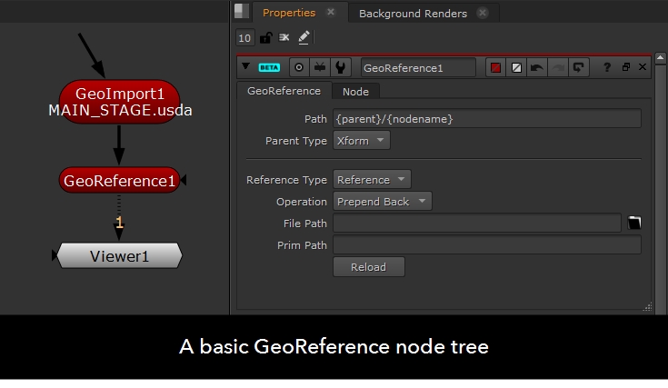Click the wrench icon in the node header
This screenshot has width=668, height=388.
pos(340,67)
